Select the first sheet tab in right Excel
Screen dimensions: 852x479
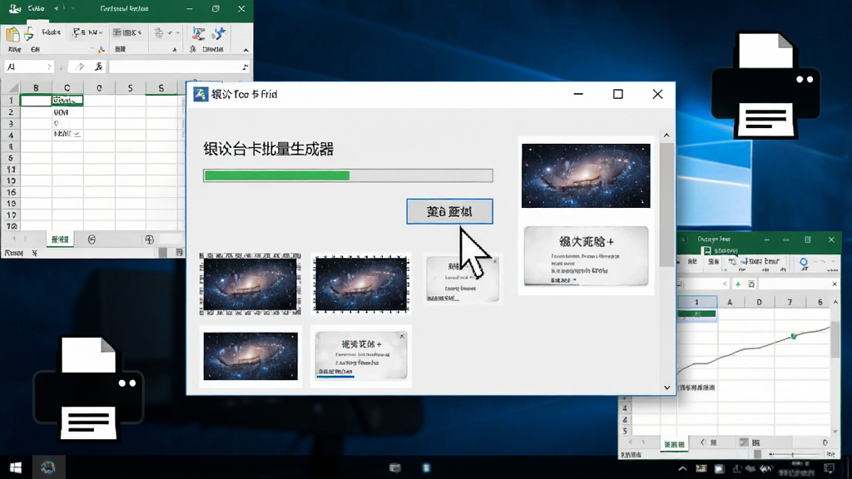click(674, 444)
